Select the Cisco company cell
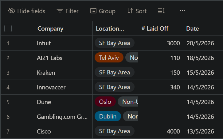The height and width of the screenshot is (139, 223). point(63,131)
